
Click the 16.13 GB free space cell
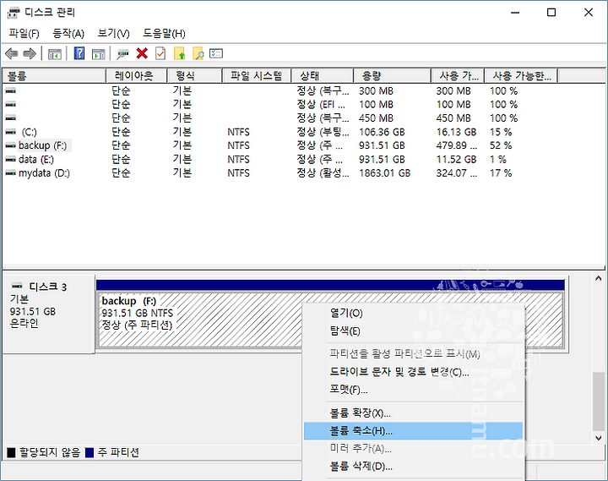[x=456, y=133]
